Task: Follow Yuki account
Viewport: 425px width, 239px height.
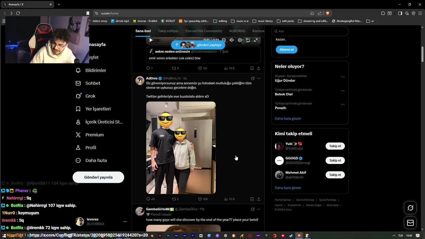Action: 335,146
